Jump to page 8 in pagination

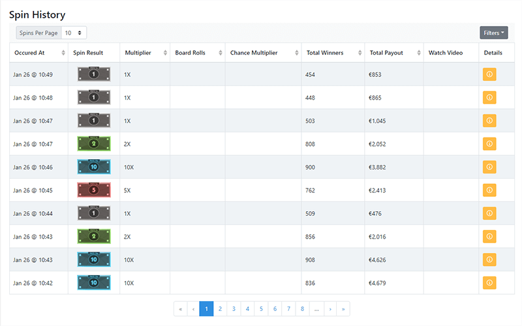coord(302,309)
